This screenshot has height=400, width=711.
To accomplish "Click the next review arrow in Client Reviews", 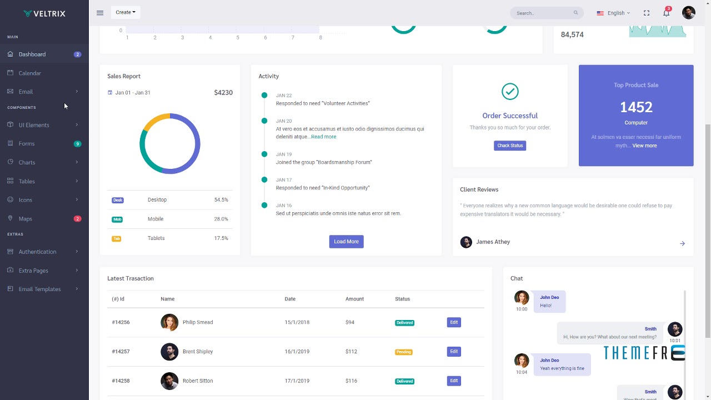I will tap(682, 243).
